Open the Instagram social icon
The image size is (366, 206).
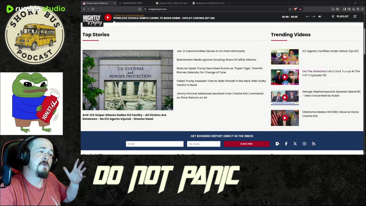[304, 144]
